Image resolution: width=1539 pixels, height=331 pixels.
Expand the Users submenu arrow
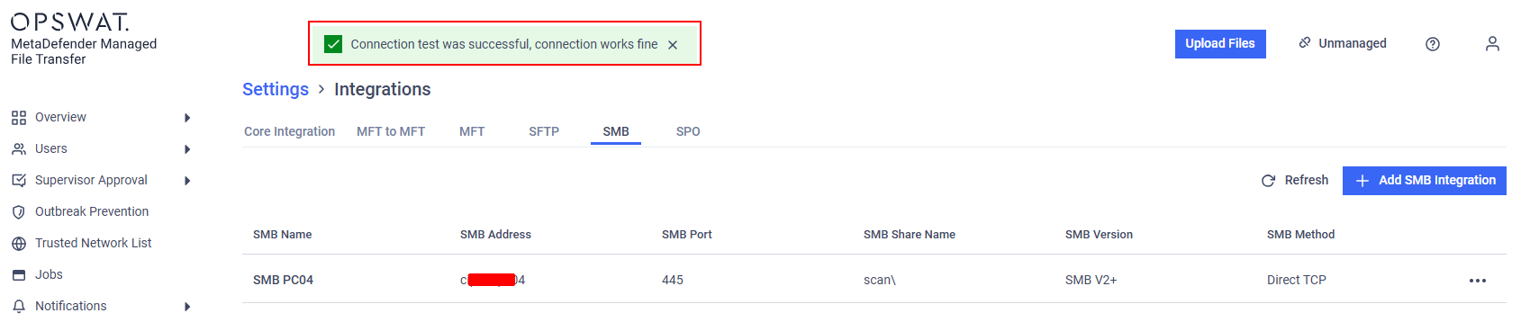coord(187,149)
